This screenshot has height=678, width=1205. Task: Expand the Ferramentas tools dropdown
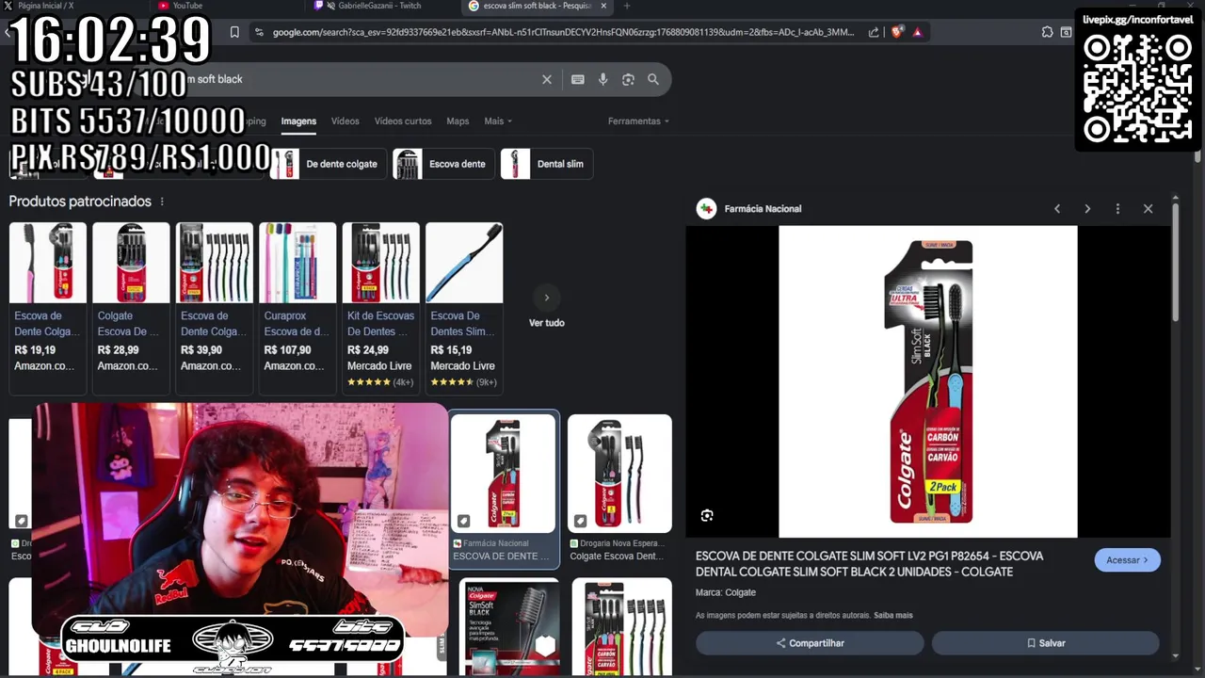pyautogui.click(x=638, y=121)
